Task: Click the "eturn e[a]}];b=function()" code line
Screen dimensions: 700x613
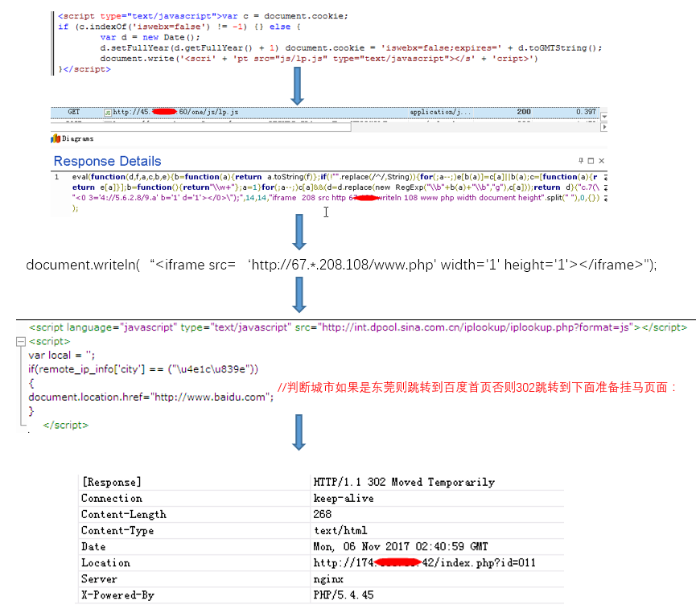Action: point(336,187)
